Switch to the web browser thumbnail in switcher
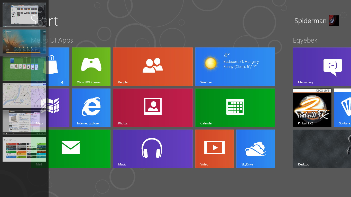The height and width of the screenshot is (197, 351). coord(24,122)
